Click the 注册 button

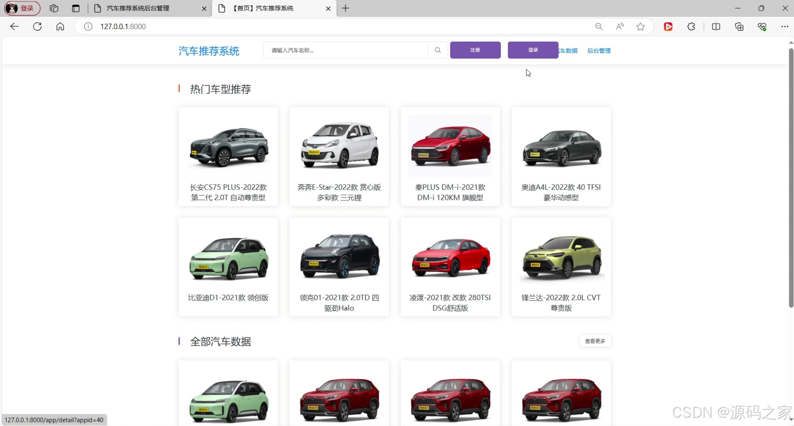coord(475,50)
